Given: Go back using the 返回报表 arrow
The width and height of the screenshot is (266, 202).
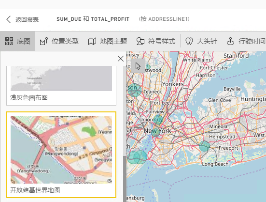Looking at the screenshot, I should [x=9, y=19].
